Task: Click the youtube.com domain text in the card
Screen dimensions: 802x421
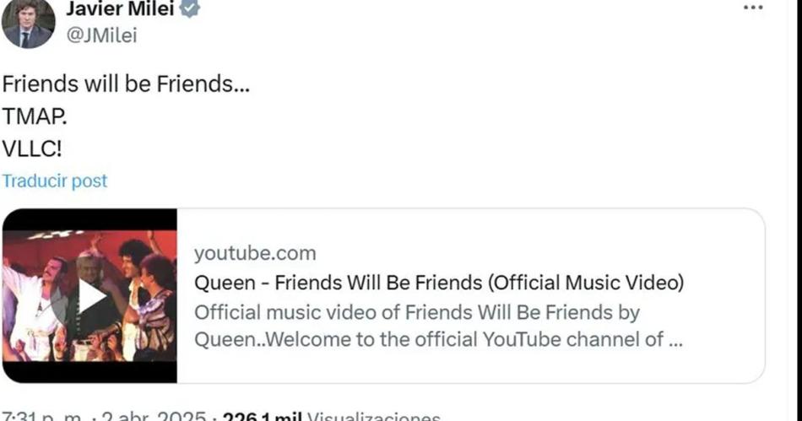Action: point(255,253)
